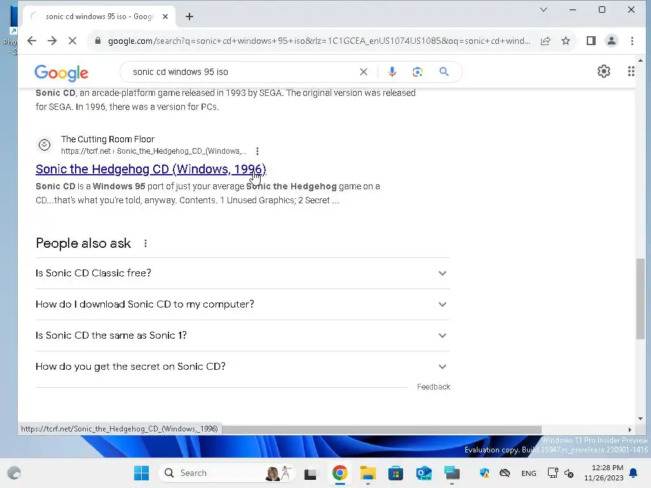Screen dimensions: 651x488
Task: Open the Windows Start menu
Action: pyautogui.click(x=141, y=473)
